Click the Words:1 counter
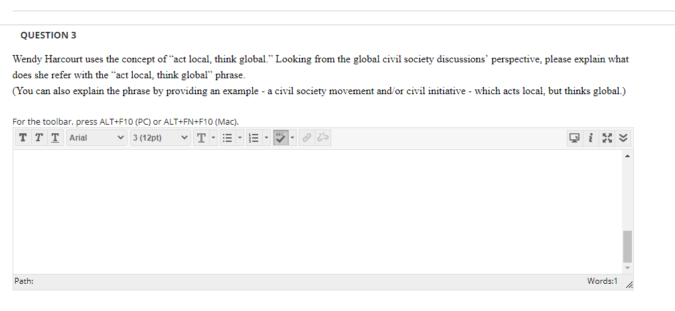 602,281
